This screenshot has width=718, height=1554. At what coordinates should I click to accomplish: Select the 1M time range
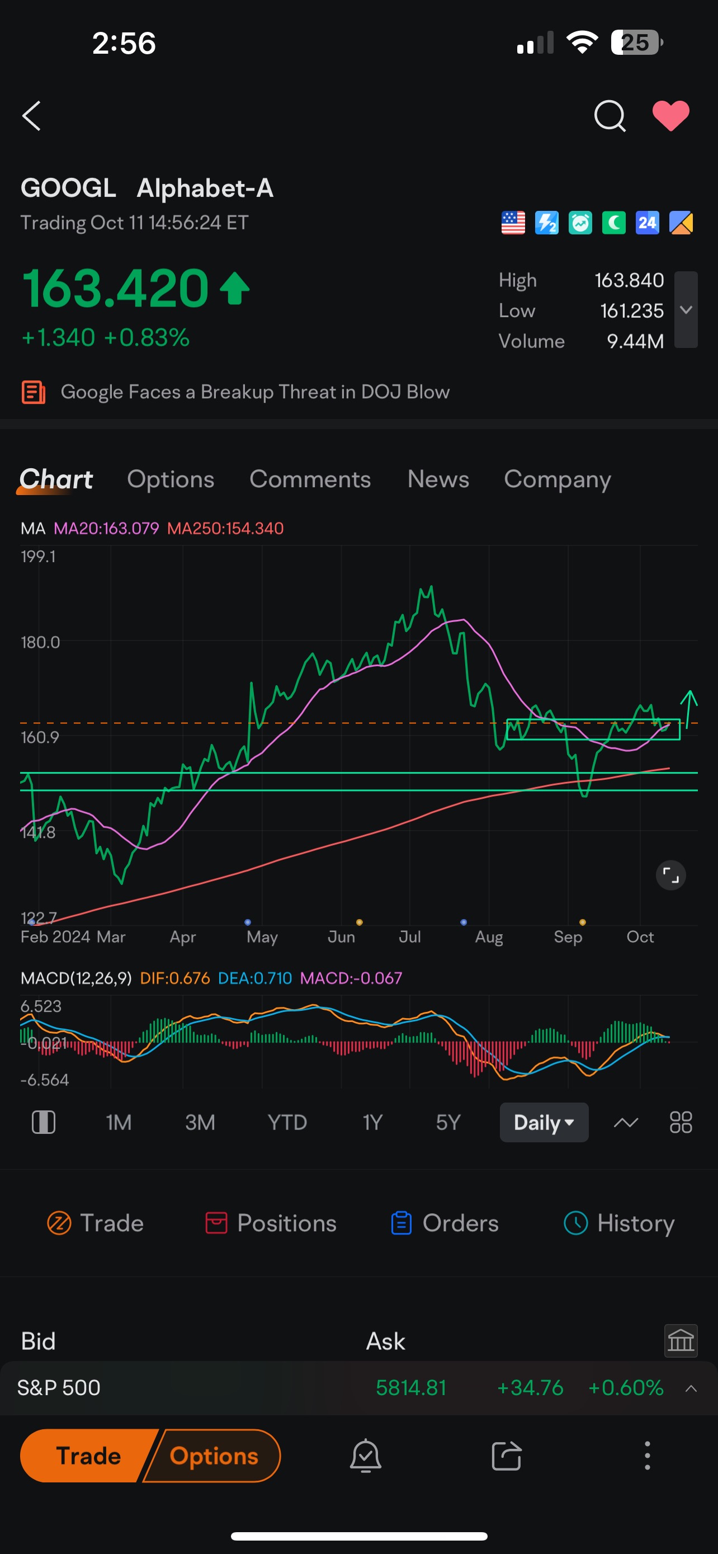pyautogui.click(x=119, y=1123)
